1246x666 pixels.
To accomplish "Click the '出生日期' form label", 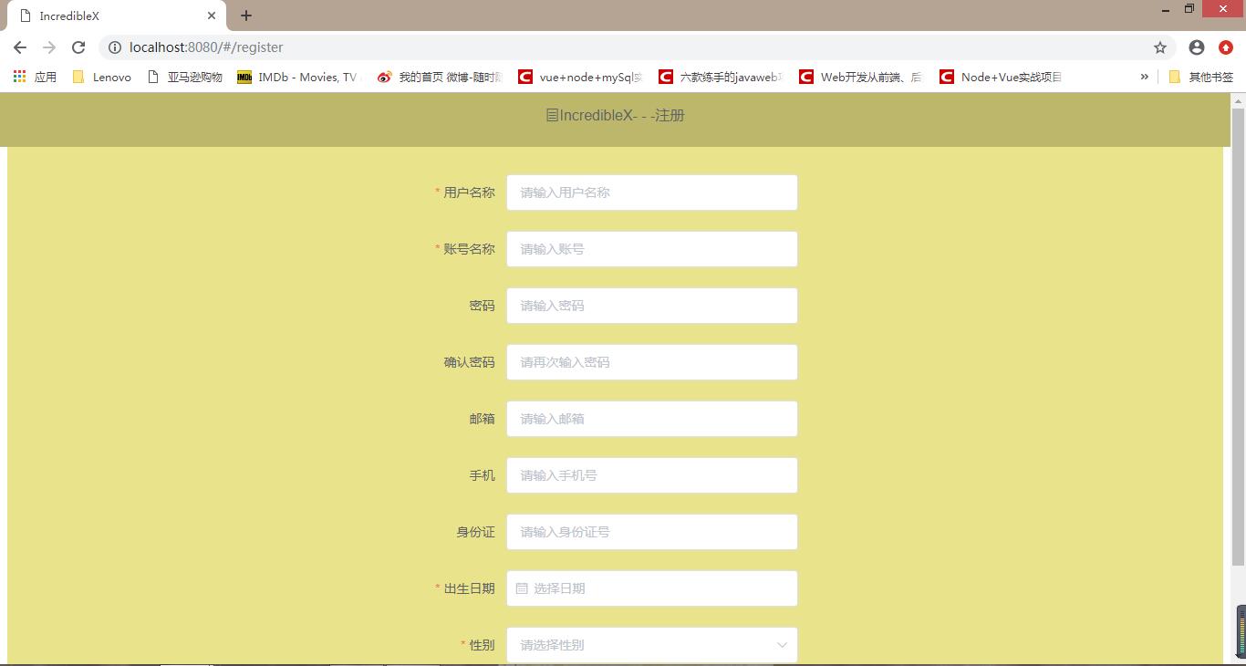I will (x=470, y=588).
